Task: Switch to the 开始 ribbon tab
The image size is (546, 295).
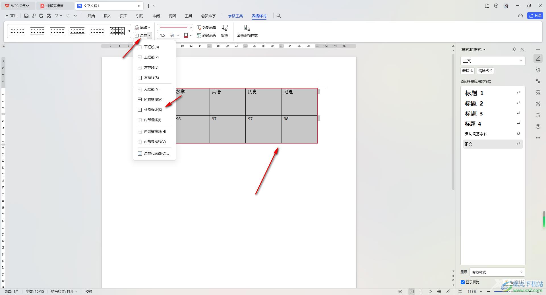Action: [x=91, y=16]
